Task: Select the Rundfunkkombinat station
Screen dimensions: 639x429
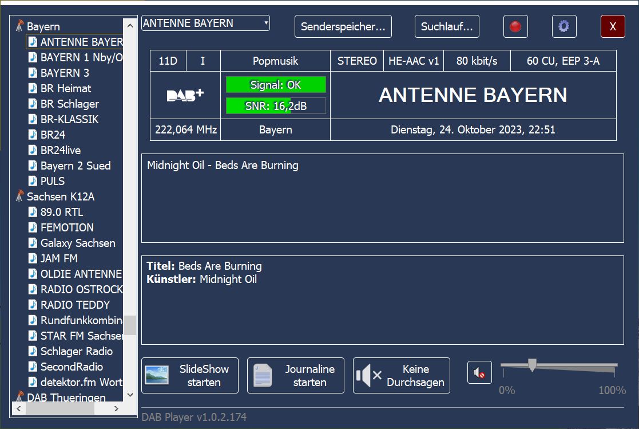Action: coord(81,320)
